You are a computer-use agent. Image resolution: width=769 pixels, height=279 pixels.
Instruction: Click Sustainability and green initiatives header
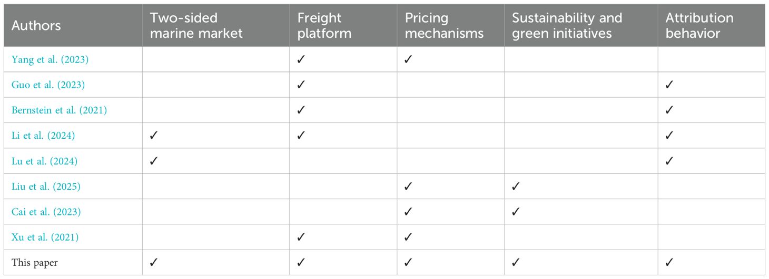(x=567, y=26)
